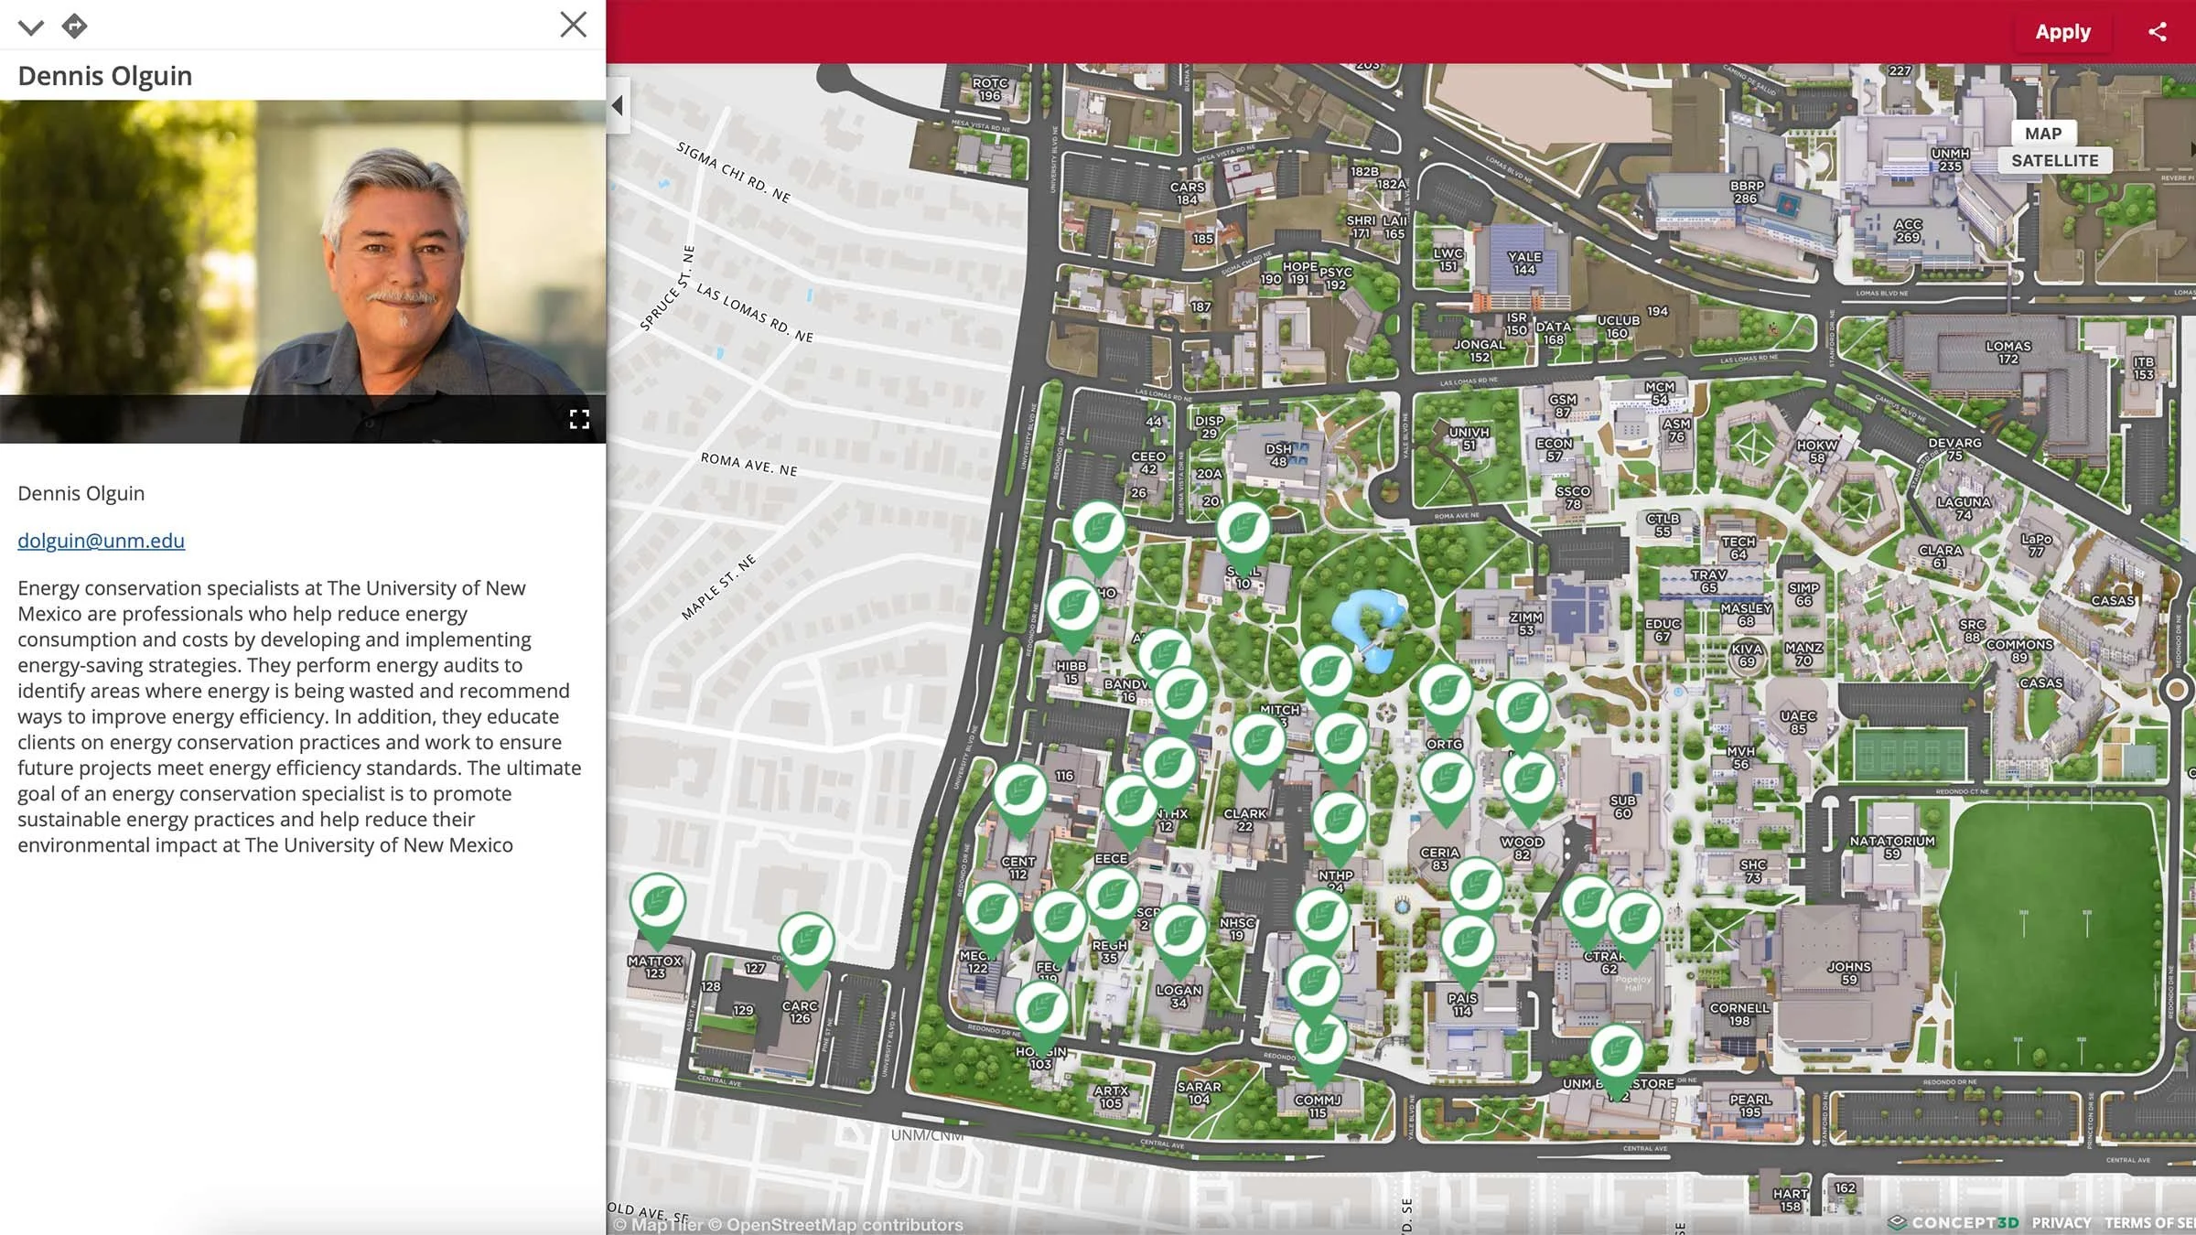The width and height of the screenshot is (2196, 1235).
Task: Open the dolguin@unm.edu email link
Action: 101,541
